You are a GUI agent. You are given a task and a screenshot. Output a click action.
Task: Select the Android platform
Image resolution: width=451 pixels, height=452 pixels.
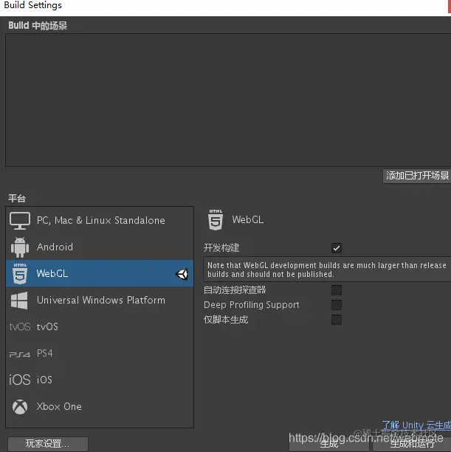click(x=100, y=247)
